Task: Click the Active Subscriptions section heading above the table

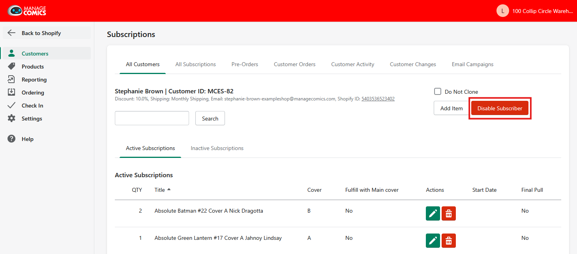Action: click(144, 175)
